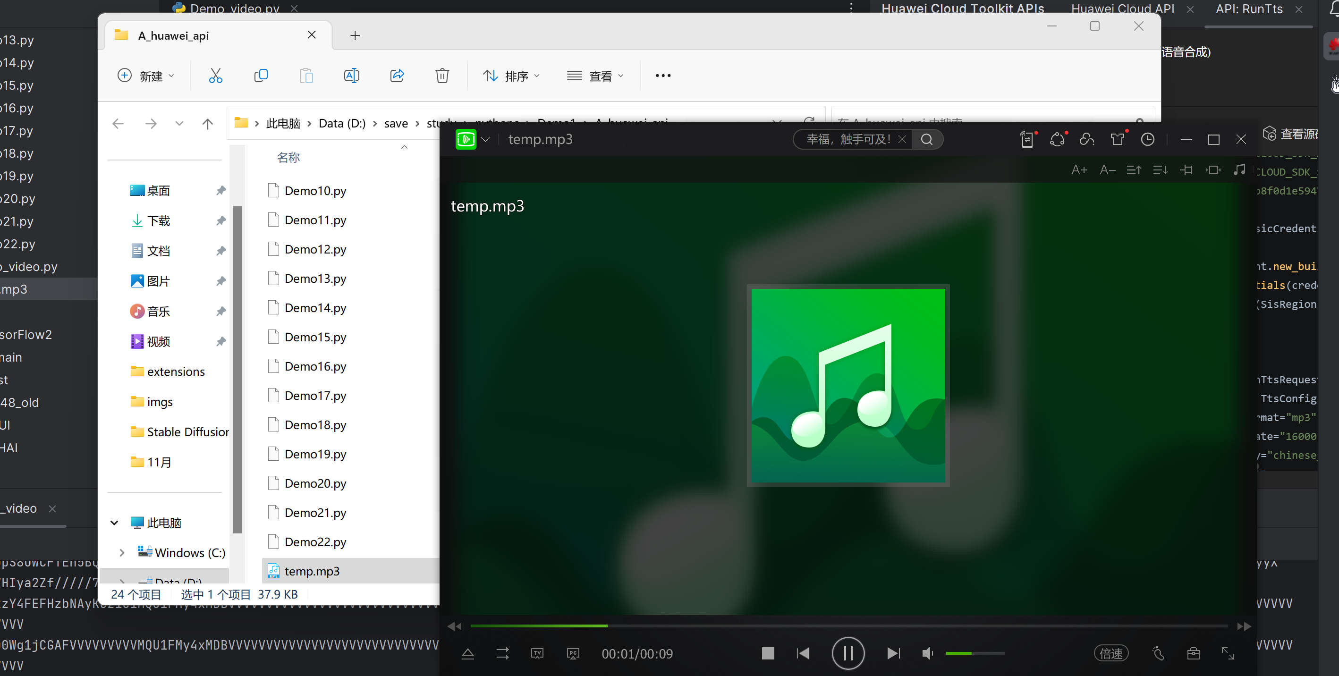
Task: Close the A_huawei_api Explorer tab
Action: (312, 35)
